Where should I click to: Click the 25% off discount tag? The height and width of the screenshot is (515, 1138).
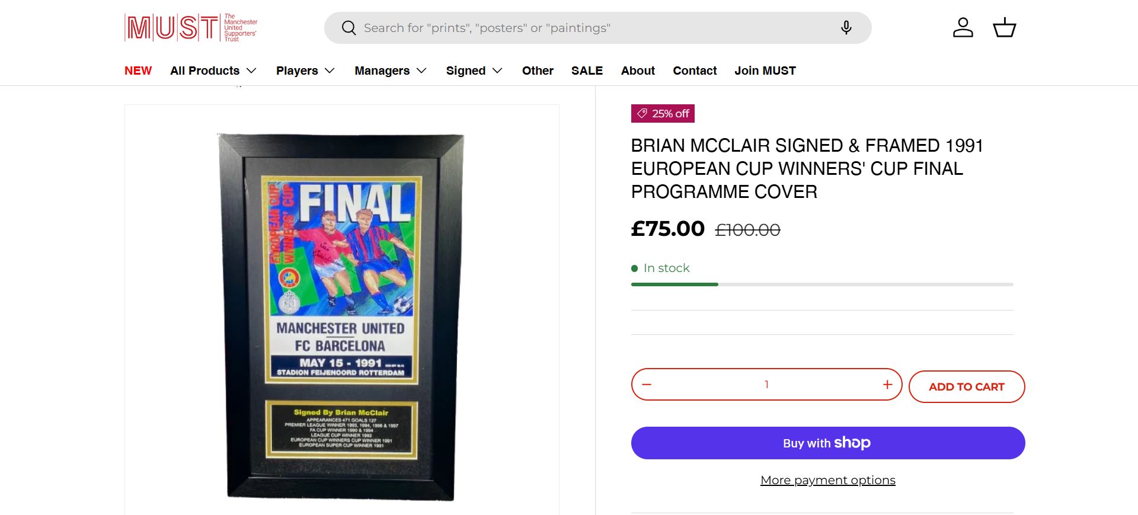point(663,114)
